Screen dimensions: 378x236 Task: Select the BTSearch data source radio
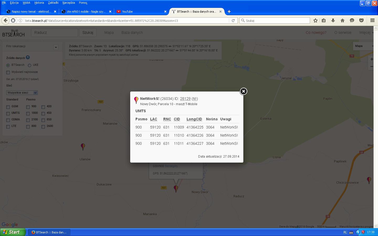click(8, 65)
